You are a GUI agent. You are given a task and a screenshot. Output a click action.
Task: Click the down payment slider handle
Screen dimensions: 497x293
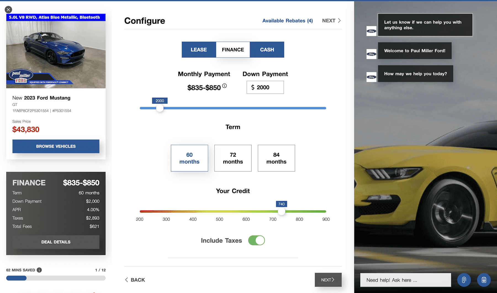click(160, 108)
